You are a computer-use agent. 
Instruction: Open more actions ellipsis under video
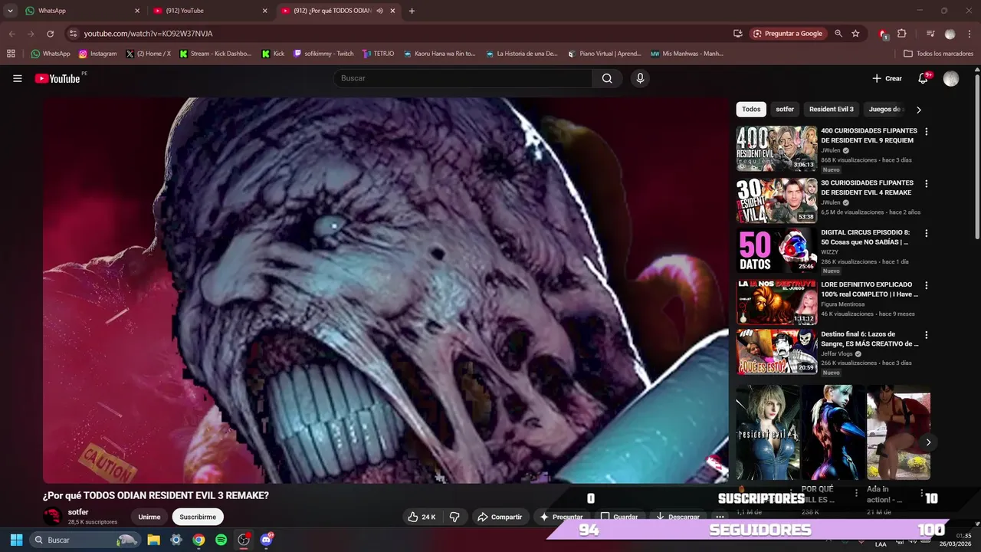tap(720, 517)
